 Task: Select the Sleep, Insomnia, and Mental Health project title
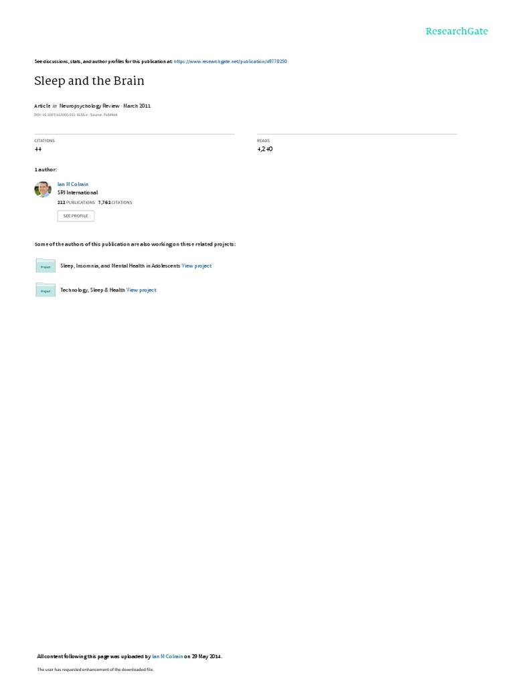tap(120, 266)
